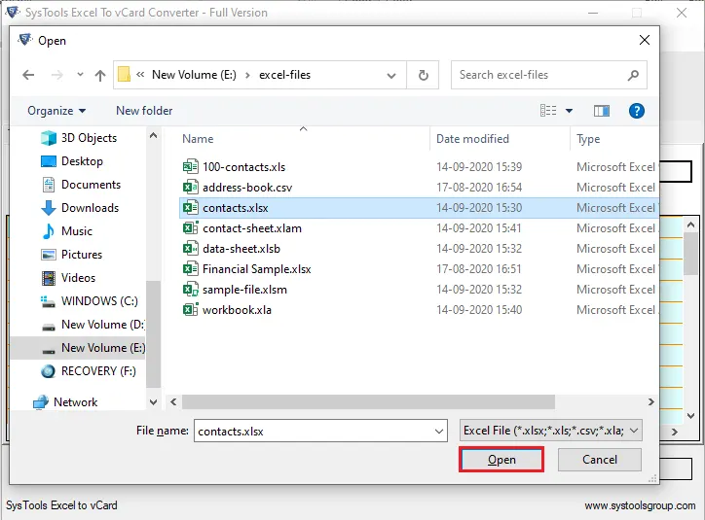Select the file sample-file.xlsm
Viewport: 705px width, 520px height.
pyautogui.click(x=244, y=290)
